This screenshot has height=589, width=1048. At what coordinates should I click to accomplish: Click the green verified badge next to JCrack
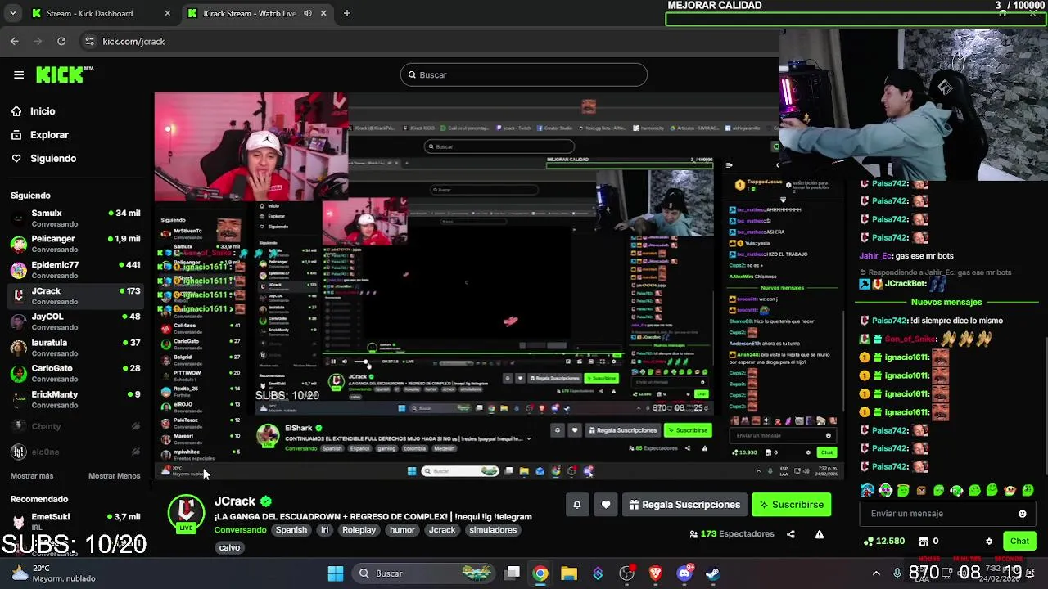tap(266, 501)
